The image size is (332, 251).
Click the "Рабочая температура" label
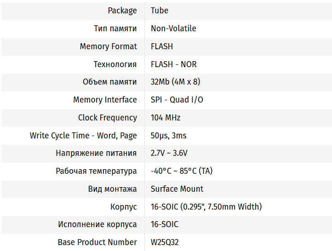96,171
